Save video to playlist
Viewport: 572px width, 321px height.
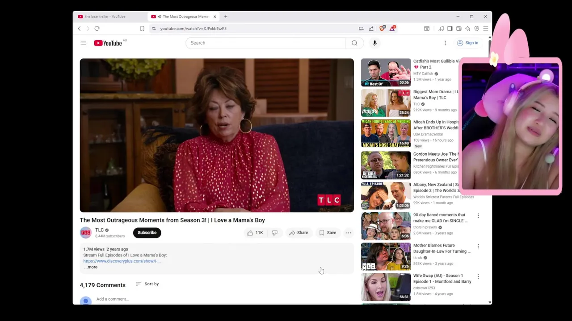(x=328, y=233)
